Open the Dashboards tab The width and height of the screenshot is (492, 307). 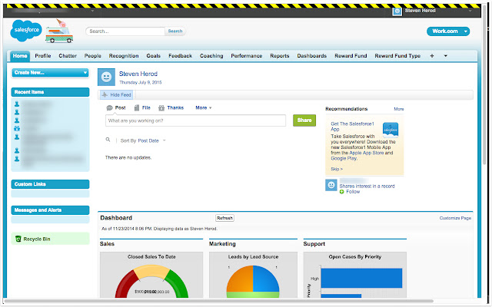(x=311, y=56)
